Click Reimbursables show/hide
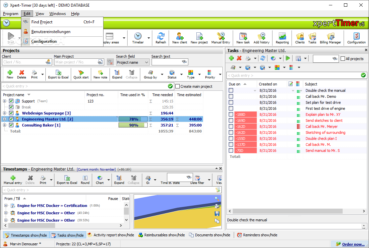 (x=162, y=235)
